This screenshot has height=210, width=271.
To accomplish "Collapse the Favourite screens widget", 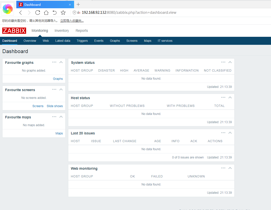I will tap(61, 89).
